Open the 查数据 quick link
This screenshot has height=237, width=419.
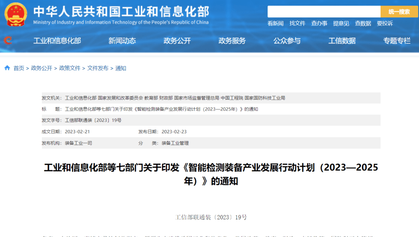(363, 23)
